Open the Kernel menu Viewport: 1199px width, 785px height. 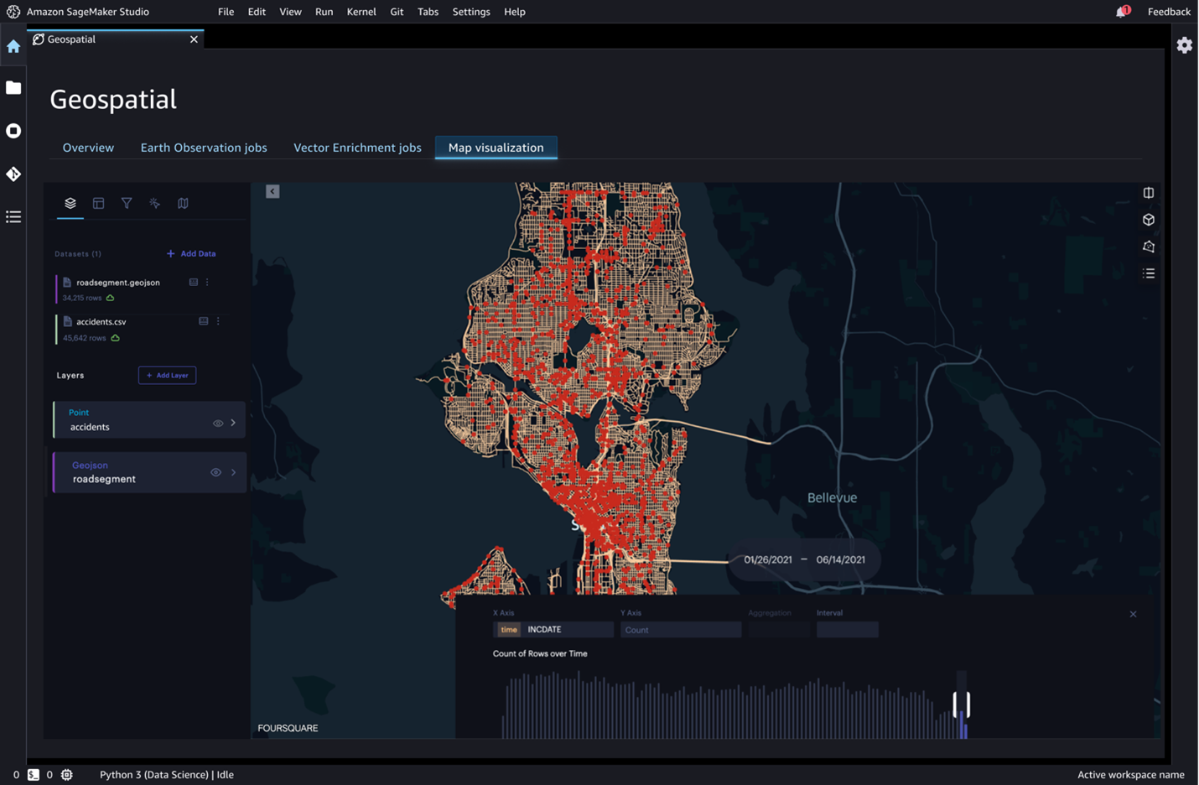(361, 12)
